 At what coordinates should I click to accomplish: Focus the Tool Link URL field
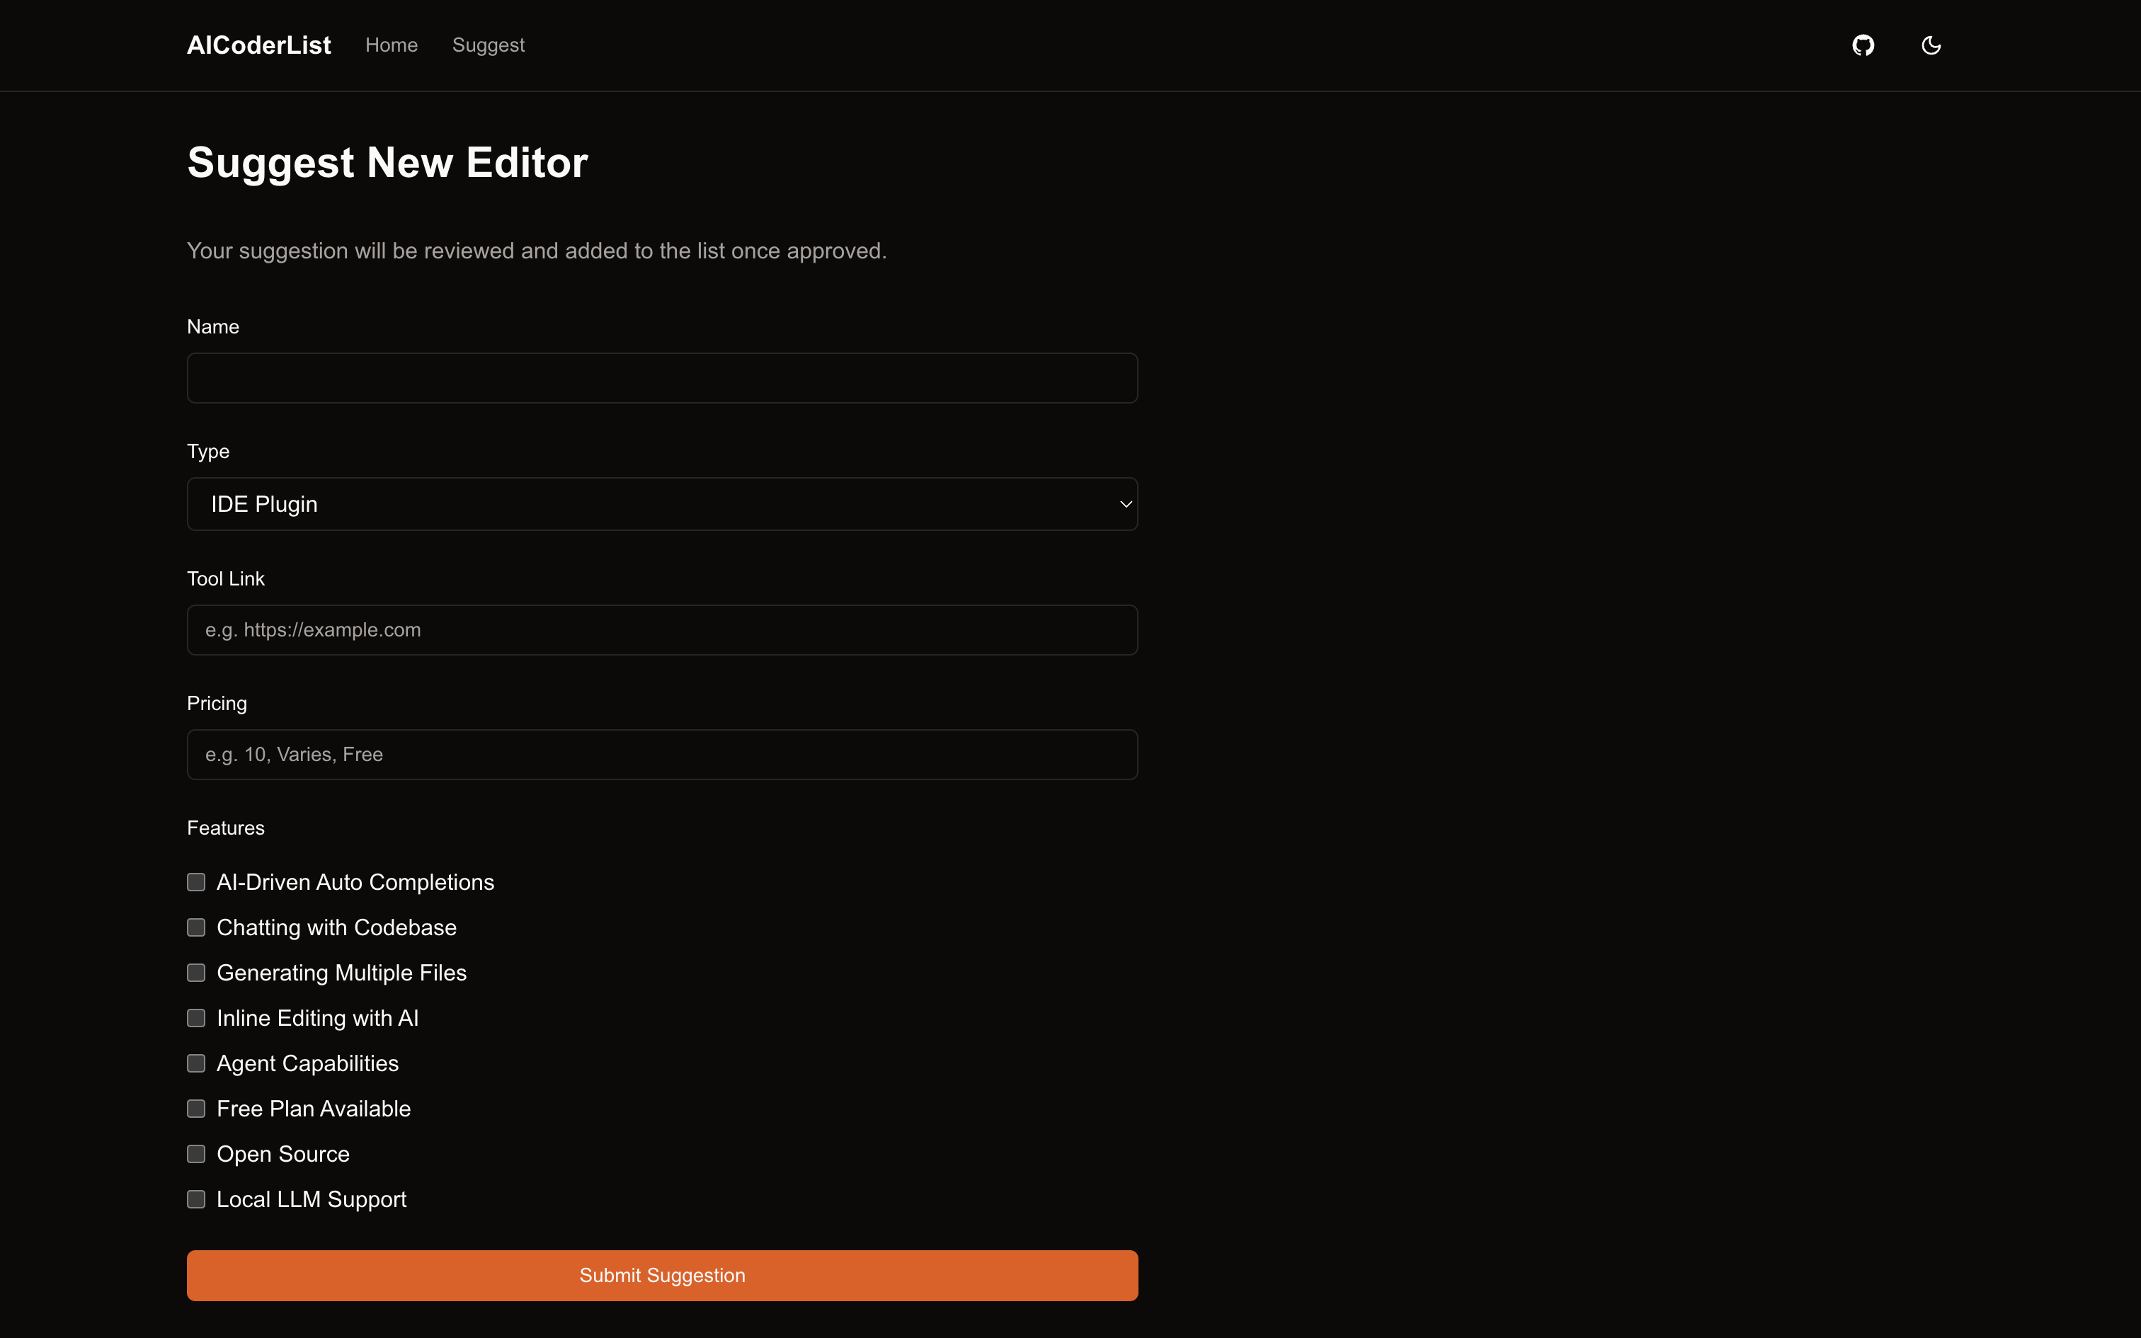coord(662,630)
